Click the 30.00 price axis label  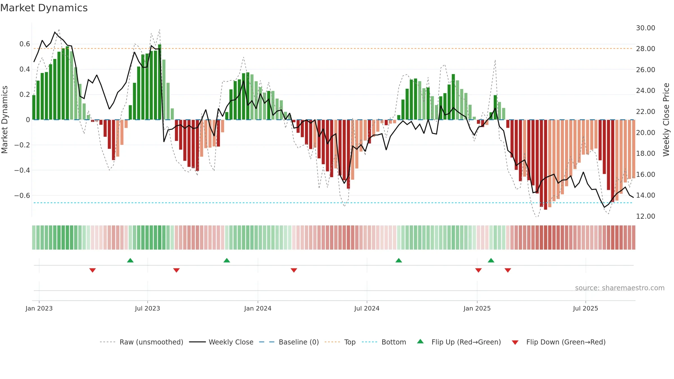point(646,28)
